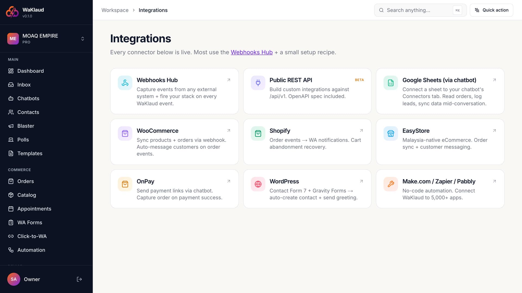Open external arrow on Shopify card
Image resolution: width=522 pixels, height=293 pixels.
tap(361, 130)
